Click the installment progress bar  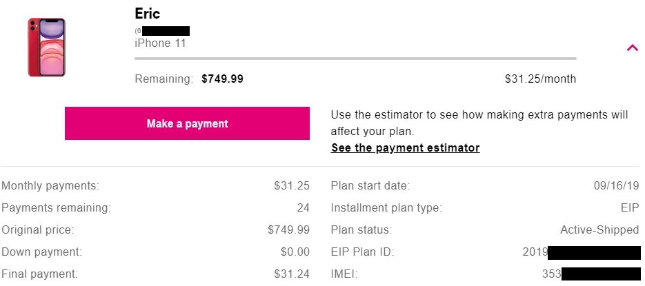click(x=355, y=59)
